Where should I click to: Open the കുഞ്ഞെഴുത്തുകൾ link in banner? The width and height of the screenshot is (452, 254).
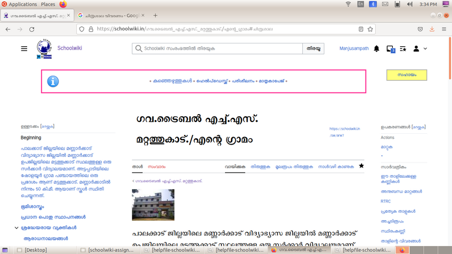pyautogui.click(x=172, y=81)
